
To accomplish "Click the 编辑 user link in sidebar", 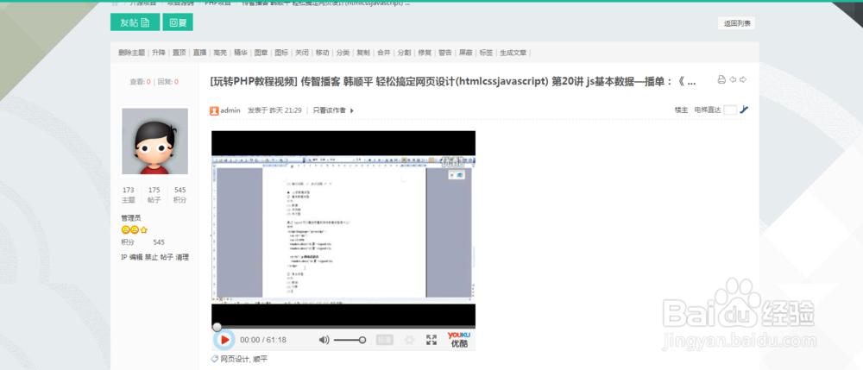I will point(135,257).
